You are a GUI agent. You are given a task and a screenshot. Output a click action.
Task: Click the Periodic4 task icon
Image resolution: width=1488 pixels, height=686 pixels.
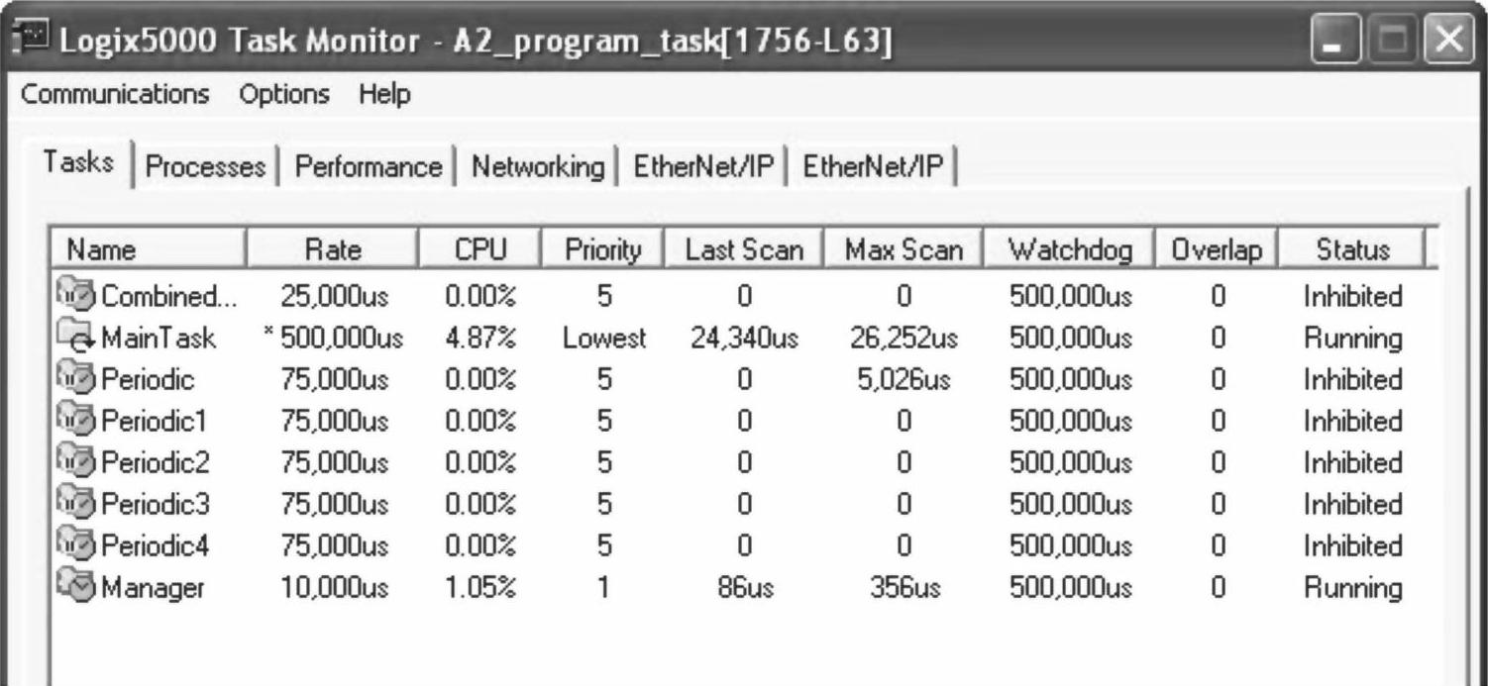(78, 545)
